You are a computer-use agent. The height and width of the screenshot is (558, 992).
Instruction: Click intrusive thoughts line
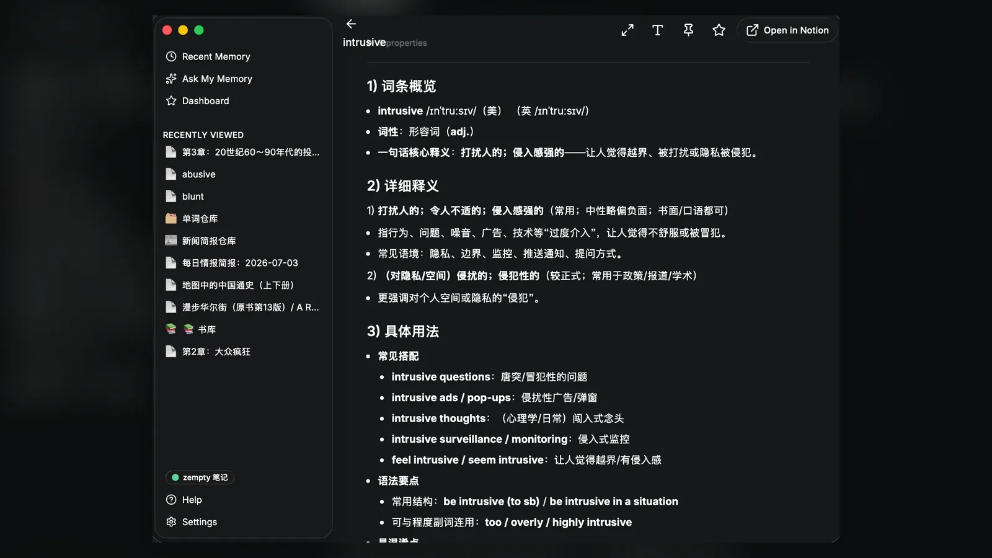(508, 418)
